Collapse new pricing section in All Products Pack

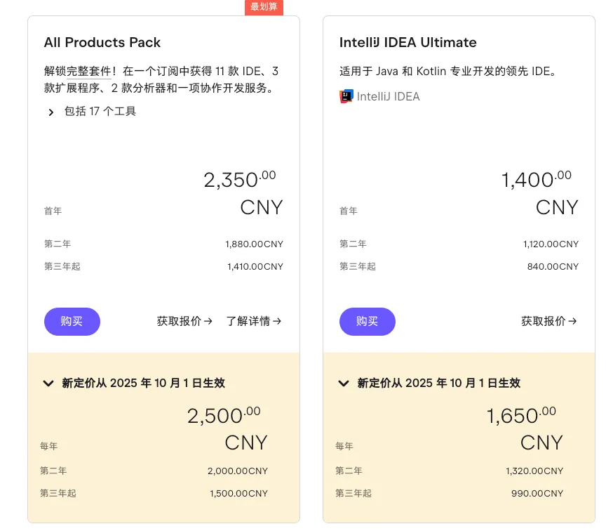pyautogui.click(x=48, y=383)
